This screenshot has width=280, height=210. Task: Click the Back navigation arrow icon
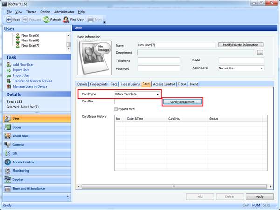pos(8,20)
